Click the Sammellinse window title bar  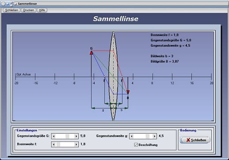[x=114, y=4]
